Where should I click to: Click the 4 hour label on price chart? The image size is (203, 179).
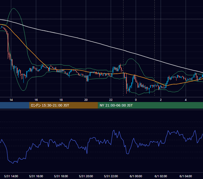pyautogui.click(x=186, y=100)
